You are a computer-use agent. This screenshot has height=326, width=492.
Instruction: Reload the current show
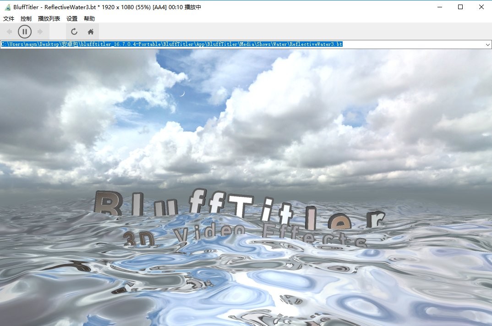coord(74,31)
